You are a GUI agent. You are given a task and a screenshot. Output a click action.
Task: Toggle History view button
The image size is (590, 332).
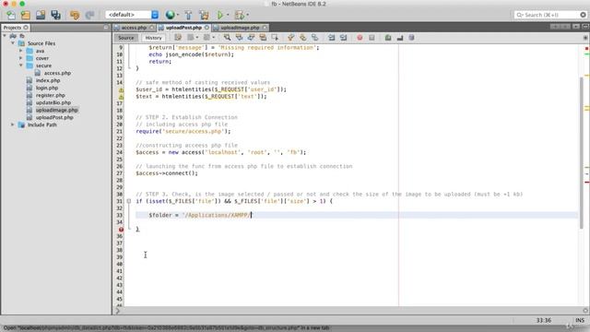[x=153, y=38]
